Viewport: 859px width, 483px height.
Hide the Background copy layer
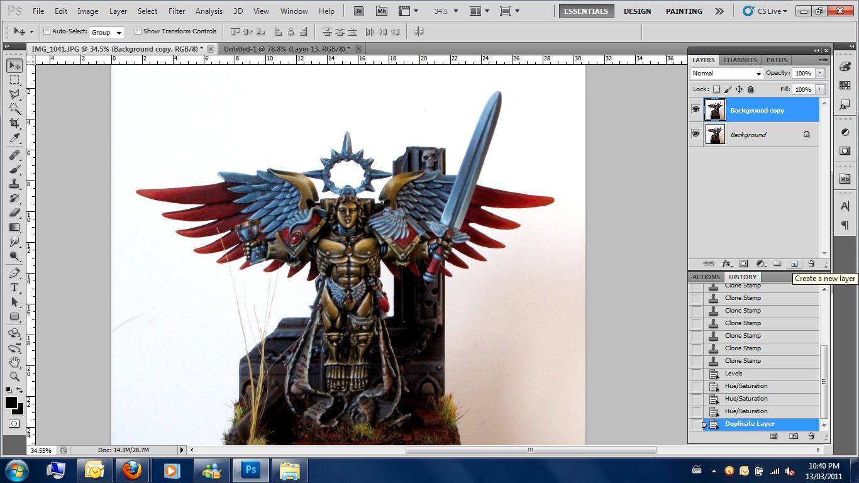696,109
